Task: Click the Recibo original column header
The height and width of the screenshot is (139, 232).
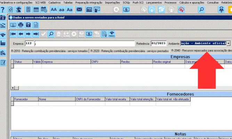Action: 169,62
